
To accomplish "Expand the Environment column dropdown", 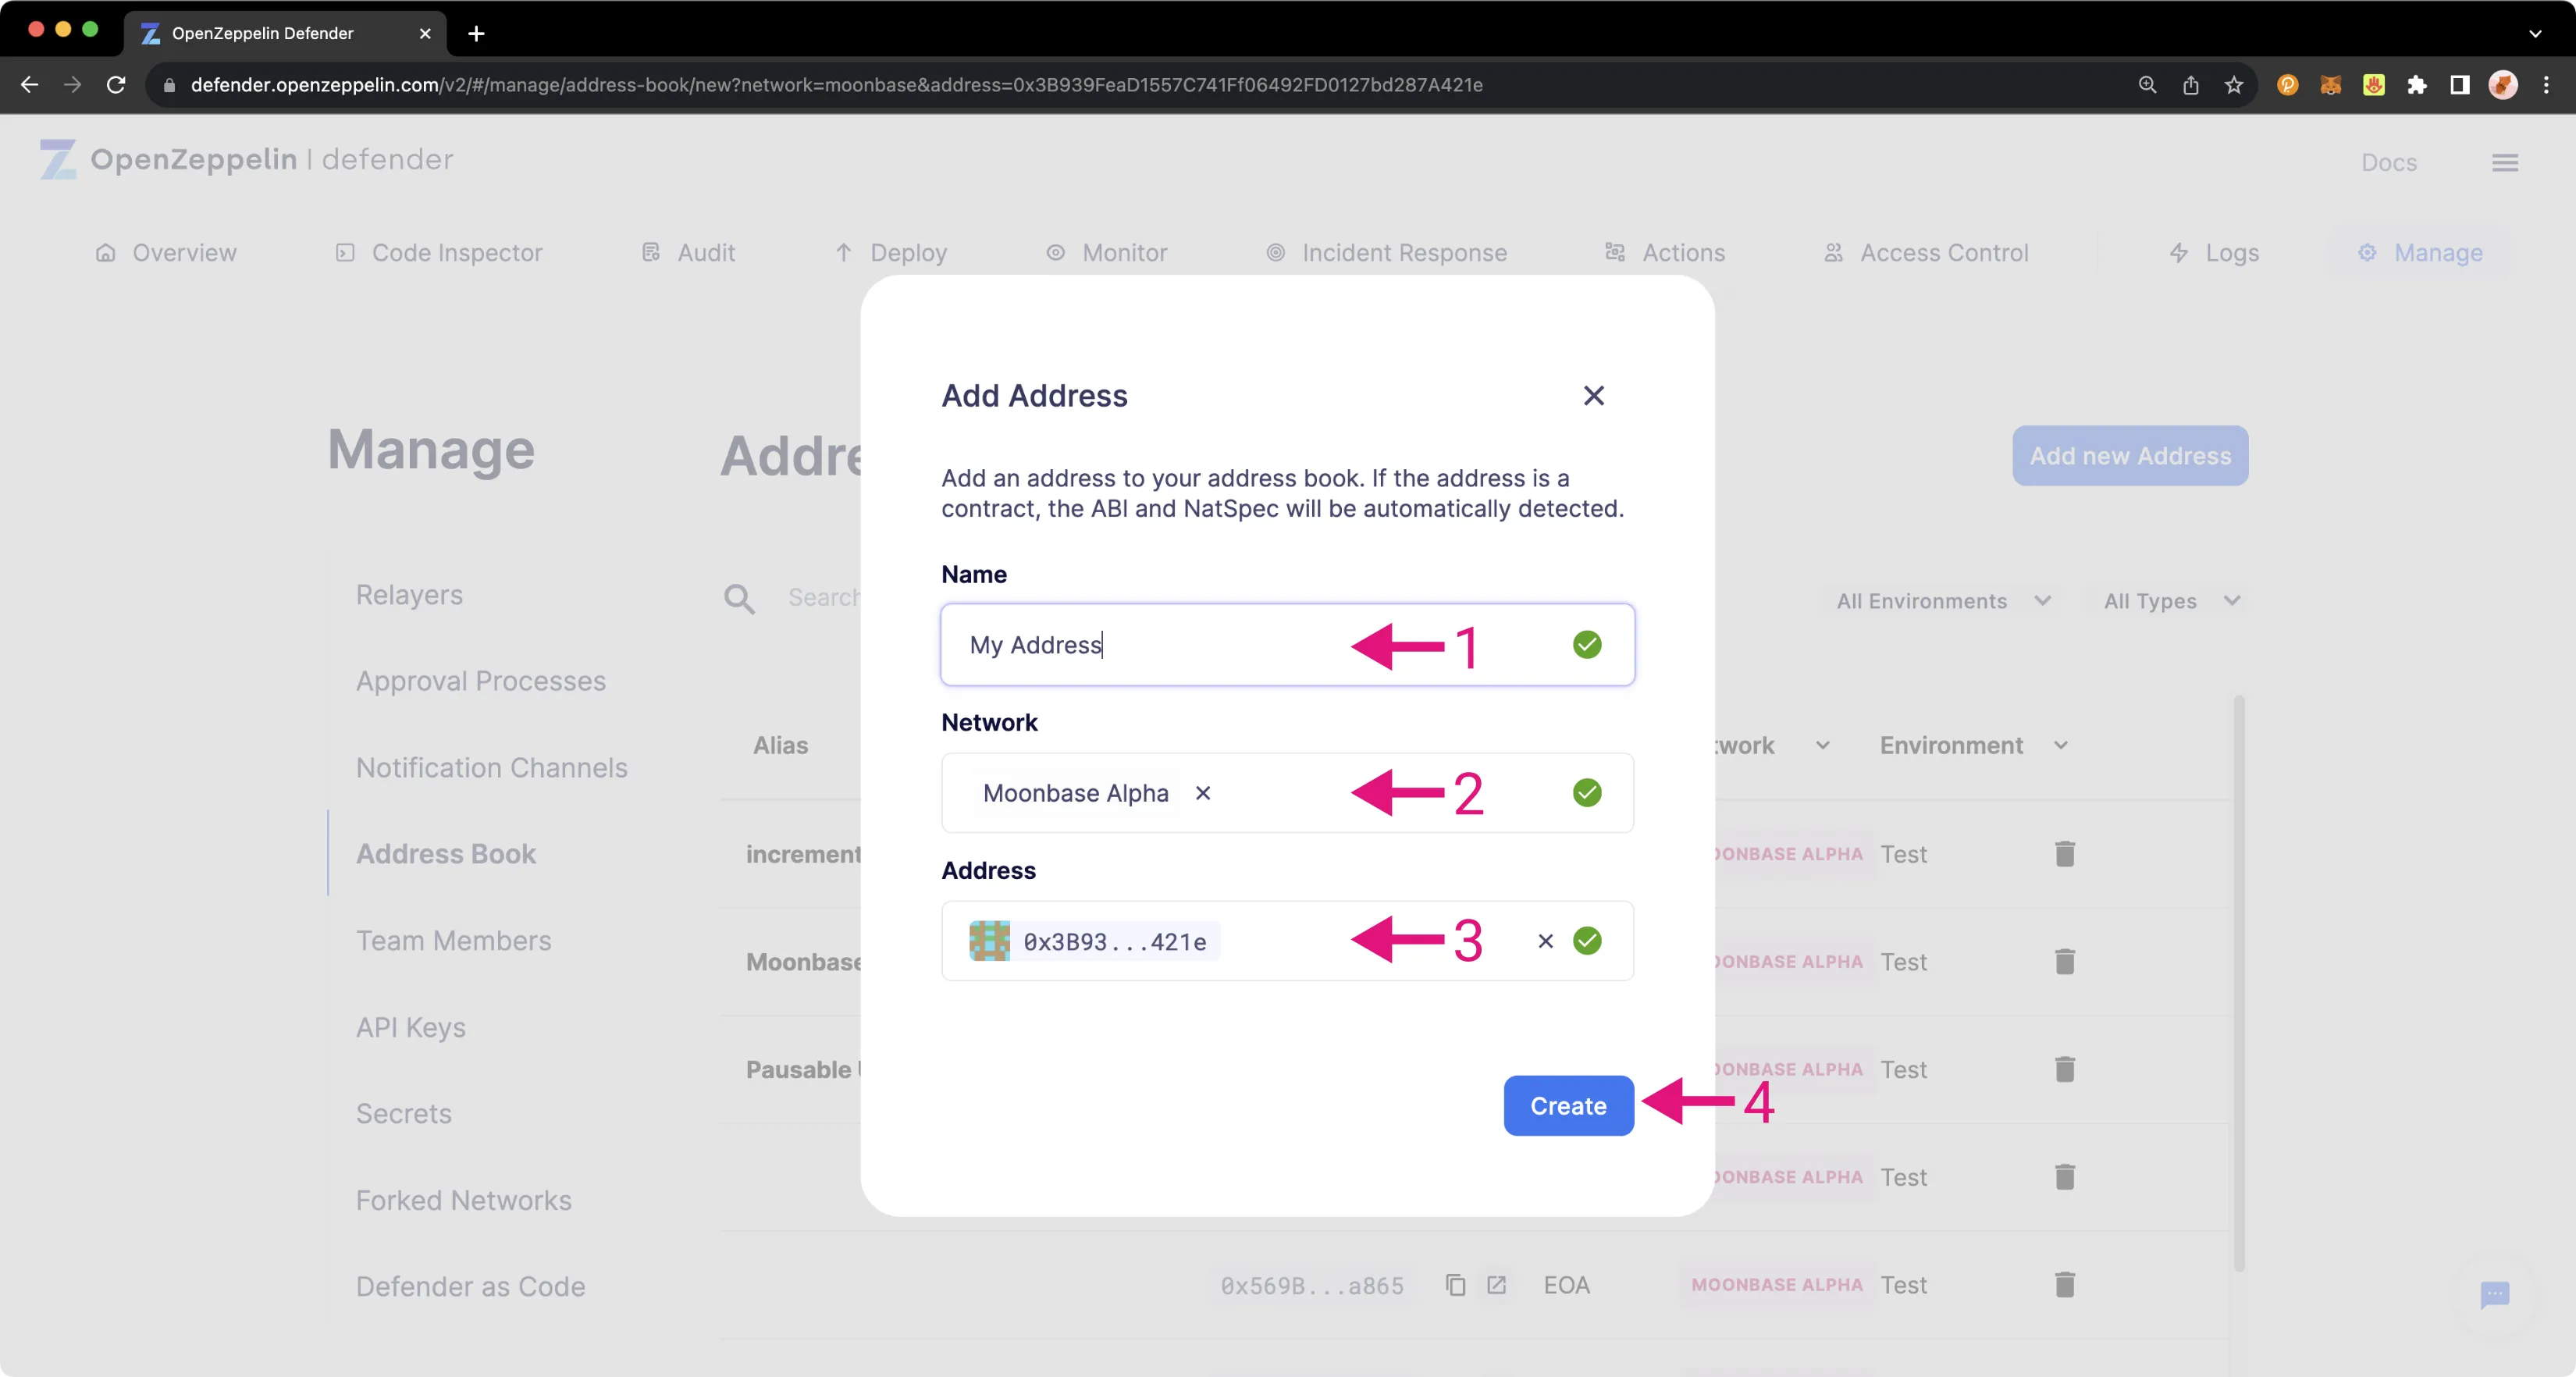I will tap(2060, 745).
